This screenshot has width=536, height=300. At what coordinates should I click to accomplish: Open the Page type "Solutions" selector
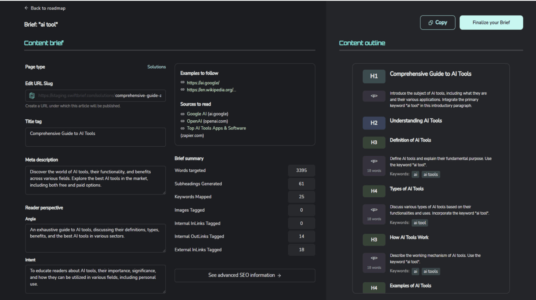coord(156,67)
